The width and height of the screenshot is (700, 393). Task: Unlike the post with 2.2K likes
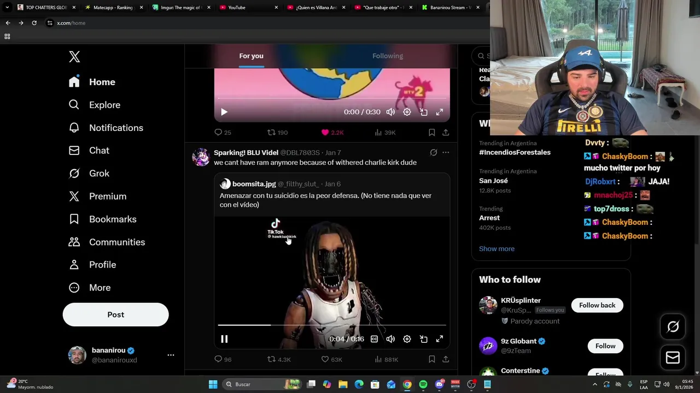coord(332,133)
